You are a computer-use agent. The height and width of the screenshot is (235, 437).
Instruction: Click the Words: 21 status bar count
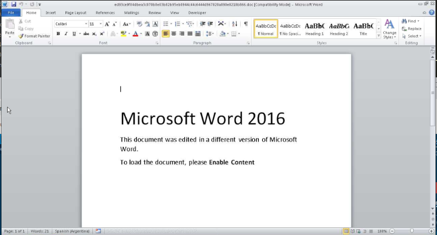coord(40,231)
